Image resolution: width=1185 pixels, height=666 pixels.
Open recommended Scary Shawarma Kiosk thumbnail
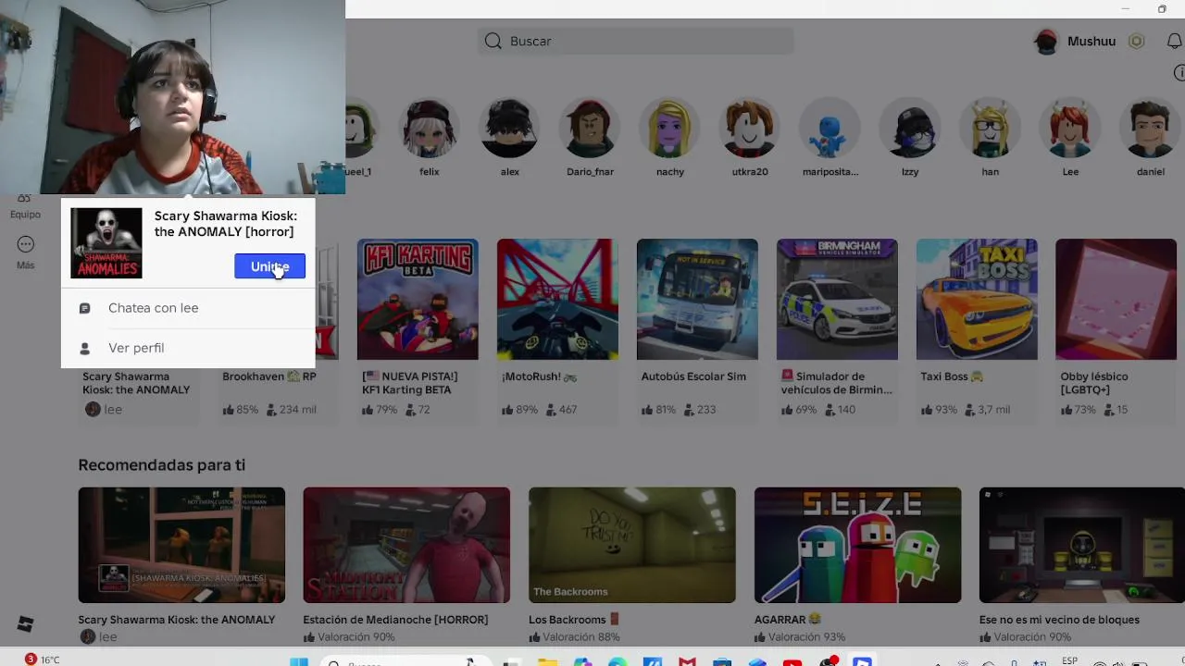(x=181, y=545)
